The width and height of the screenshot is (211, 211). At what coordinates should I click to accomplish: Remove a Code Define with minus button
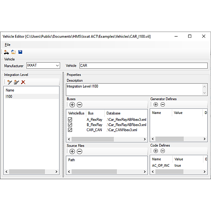[x=162, y=151]
